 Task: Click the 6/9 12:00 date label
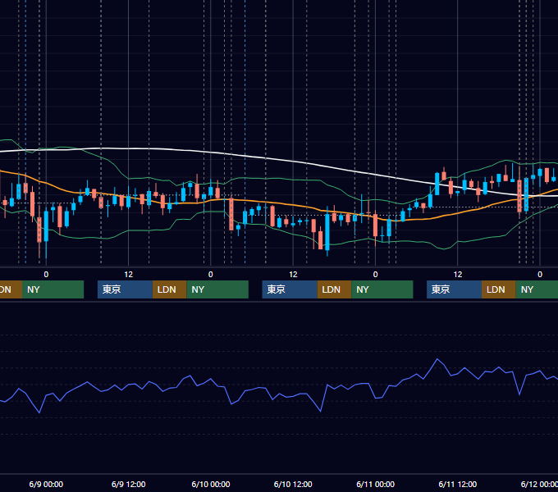coord(129,484)
